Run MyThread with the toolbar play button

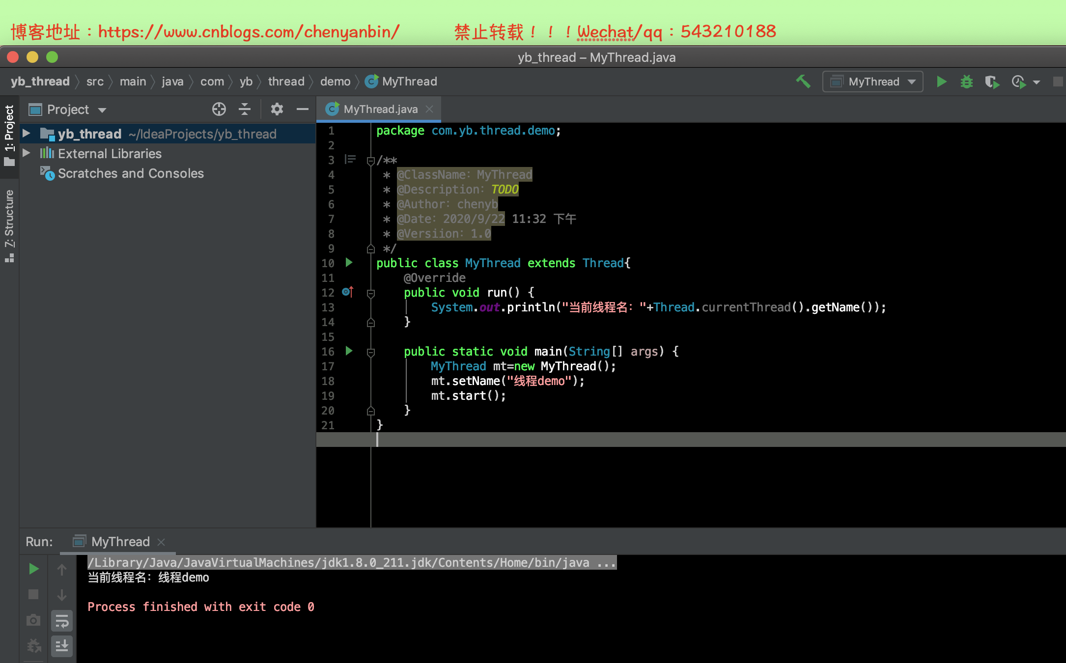[941, 82]
